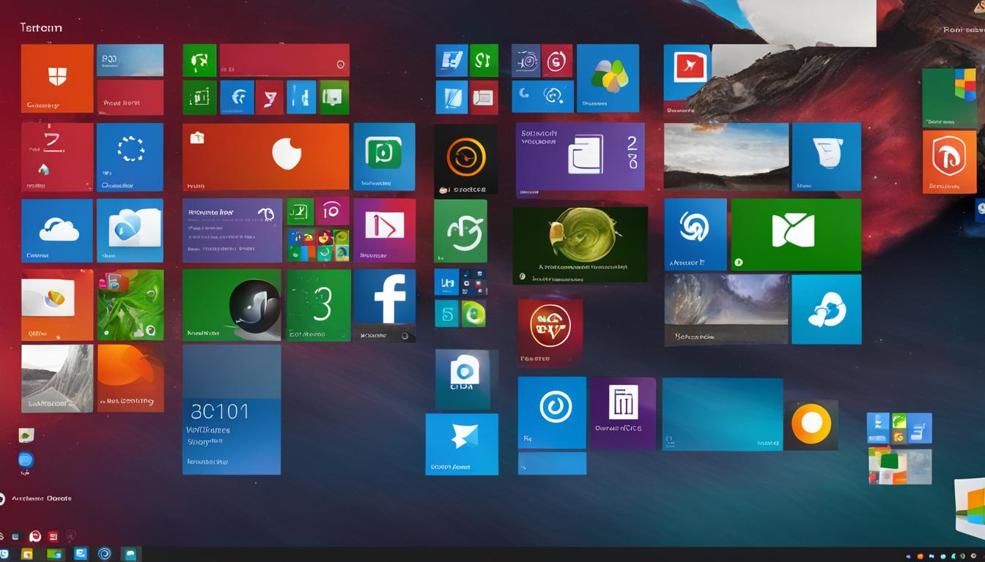Open File Explorer from the taskbar
The width and height of the screenshot is (985, 562).
point(27,555)
